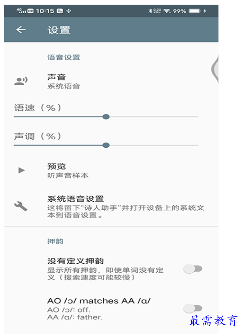The width and height of the screenshot is (241, 334).
Task: Click the voice speaker person icon
Action: [x=21, y=81]
